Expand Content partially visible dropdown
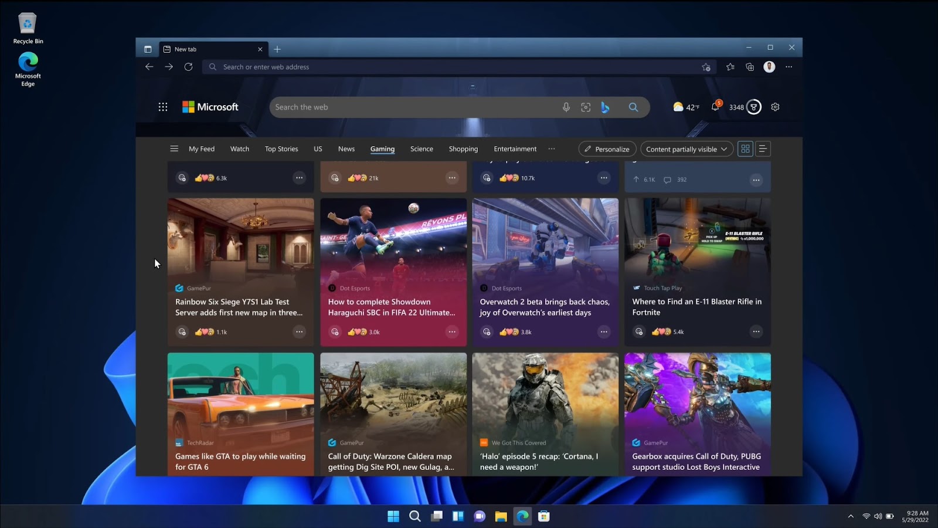The image size is (938, 528). [x=686, y=149]
